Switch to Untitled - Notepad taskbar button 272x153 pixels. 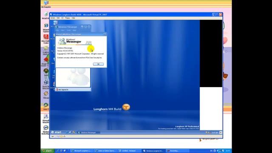pos(130,151)
